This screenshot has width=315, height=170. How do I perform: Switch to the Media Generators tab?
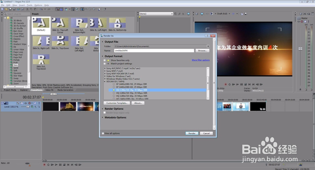point(65,90)
